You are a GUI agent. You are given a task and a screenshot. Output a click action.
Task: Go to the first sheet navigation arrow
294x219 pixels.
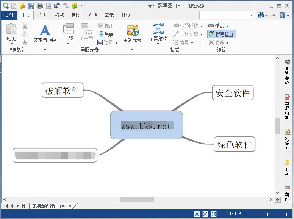[x=7, y=206]
